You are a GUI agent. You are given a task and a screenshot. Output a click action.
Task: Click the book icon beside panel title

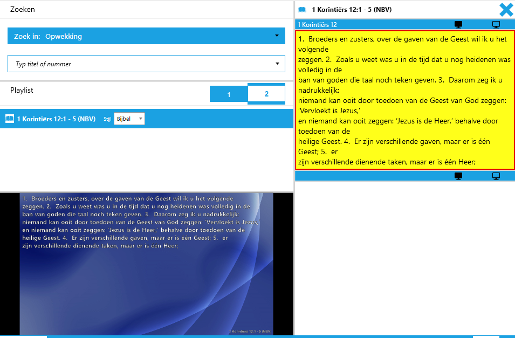302,10
